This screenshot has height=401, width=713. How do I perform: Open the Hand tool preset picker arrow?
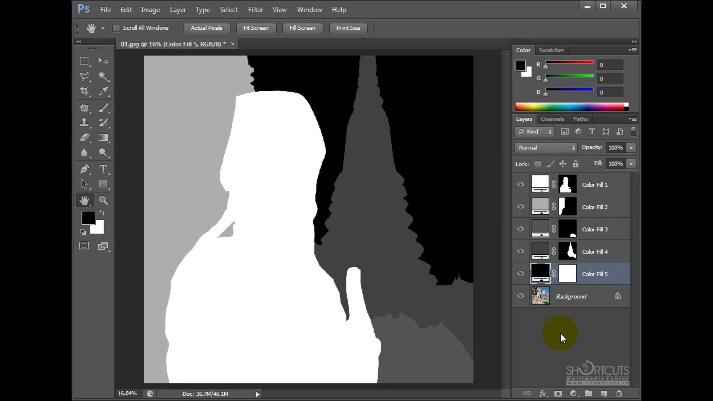(103, 28)
